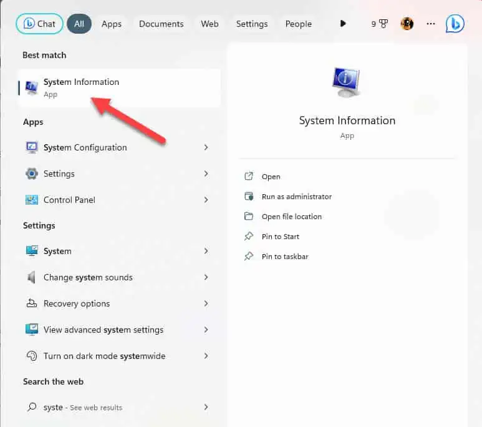This screenshot has height=427, width=482.
Task: Switch to the Settings filter tab
Action: tap(252, 24)
